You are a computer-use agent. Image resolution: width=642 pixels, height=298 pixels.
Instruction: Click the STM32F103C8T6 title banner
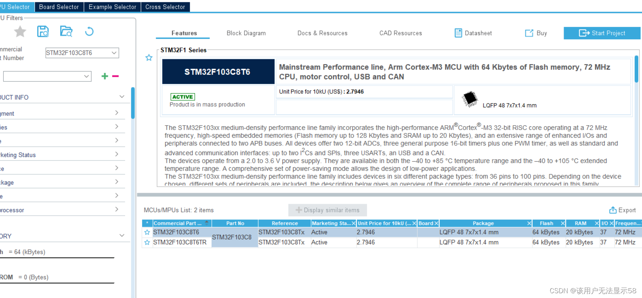pos(218,72)
